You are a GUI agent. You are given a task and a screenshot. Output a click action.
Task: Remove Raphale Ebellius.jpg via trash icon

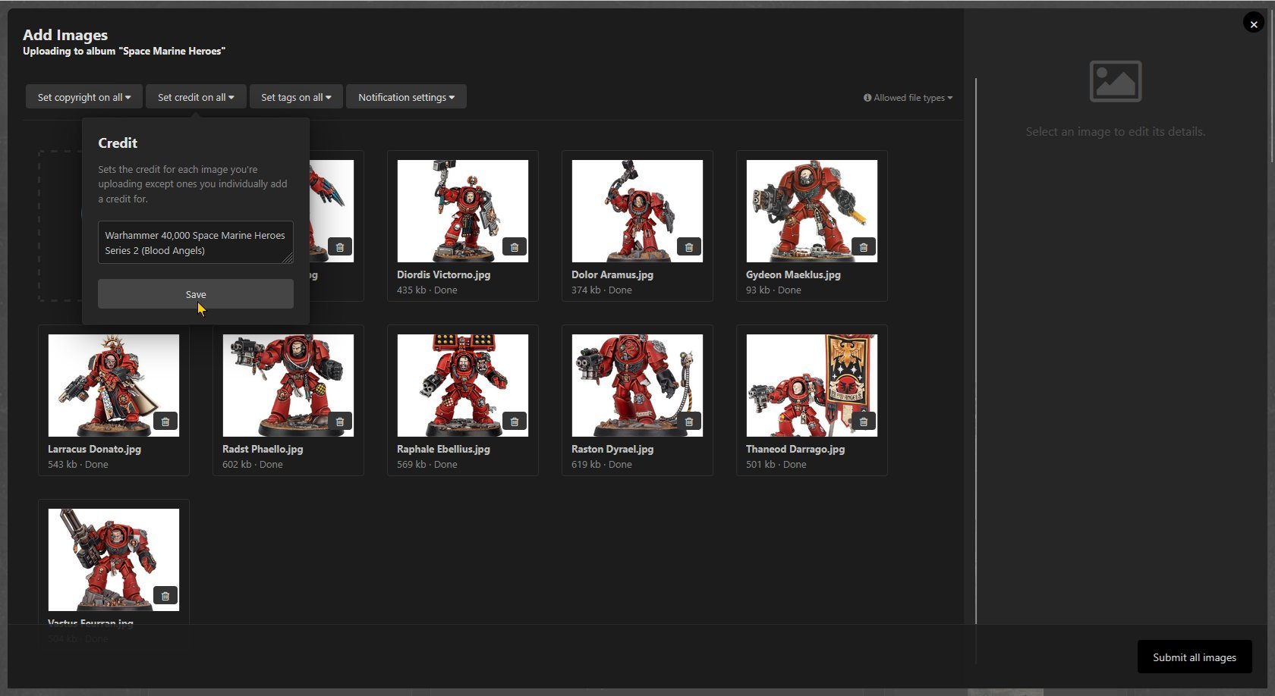(514, 422)
